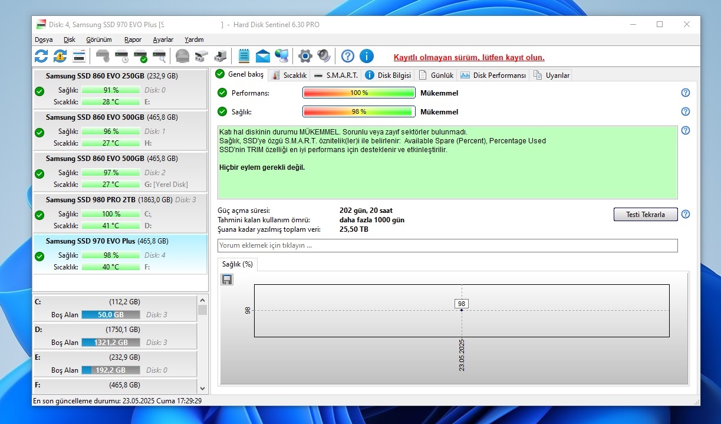Click the blue refresh arrows toolbar icon
721x424 pixels.
coord(41,56)
